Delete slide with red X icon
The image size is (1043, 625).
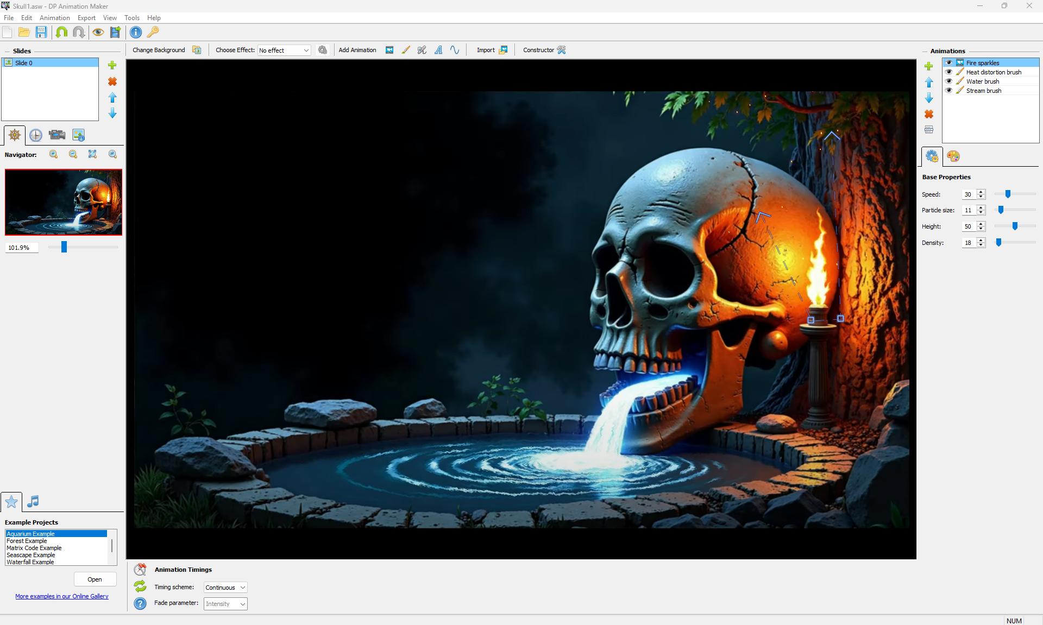click(112, 81)
